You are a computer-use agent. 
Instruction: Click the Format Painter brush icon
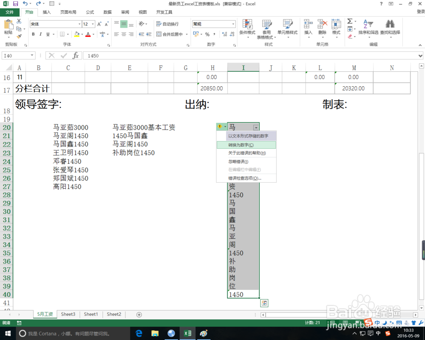19,36
